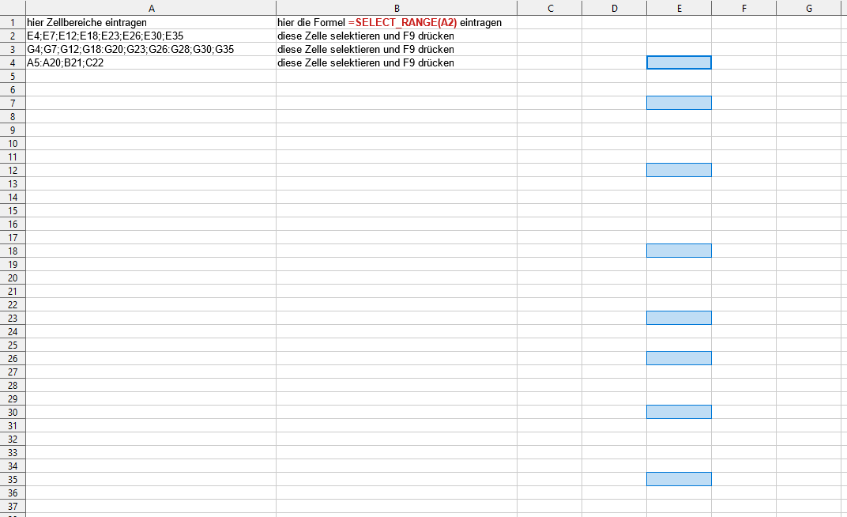Click the select-all corner box
847x517 pixels.
(13, 8)
